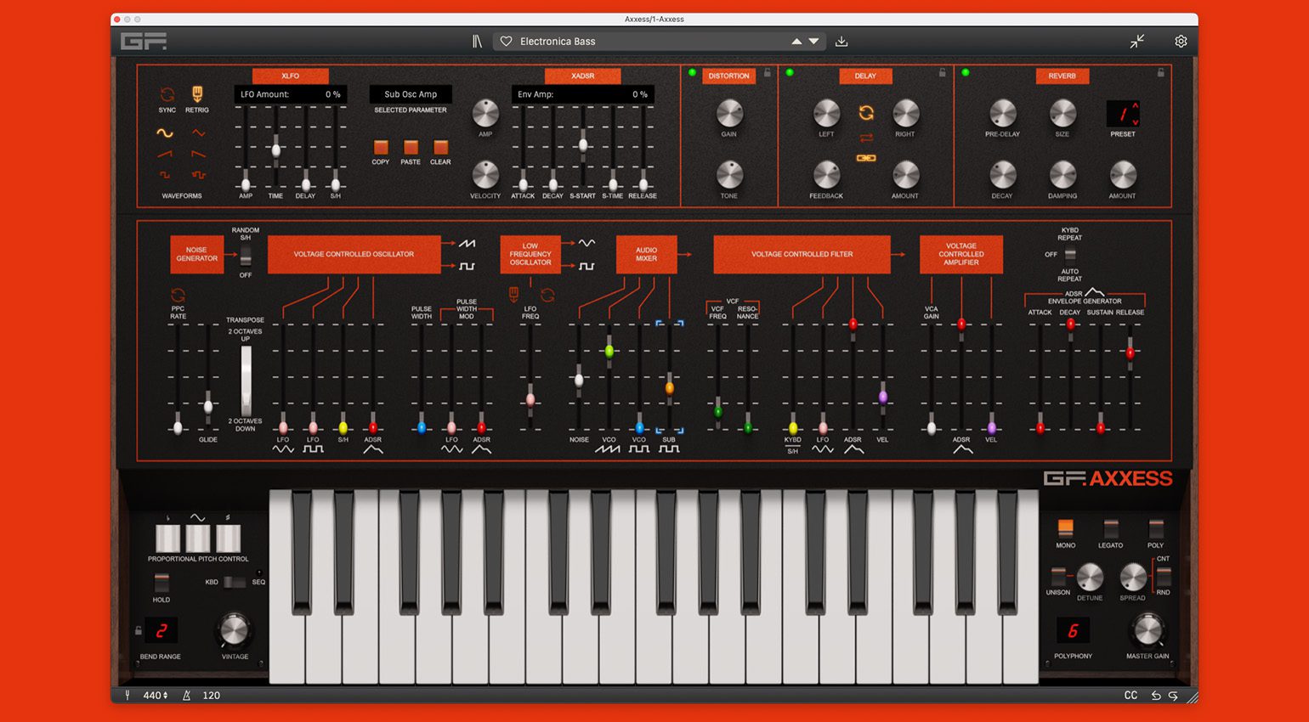Toggle the reverb power LED

tap(966, 73)
